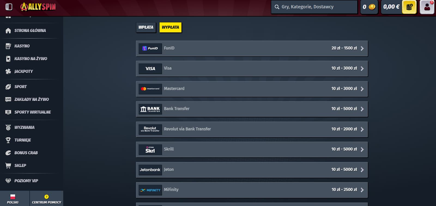This screenshot has width=436, height=206.
Task: Click the AllySpin logo
Action: click(x=38, y=7)
